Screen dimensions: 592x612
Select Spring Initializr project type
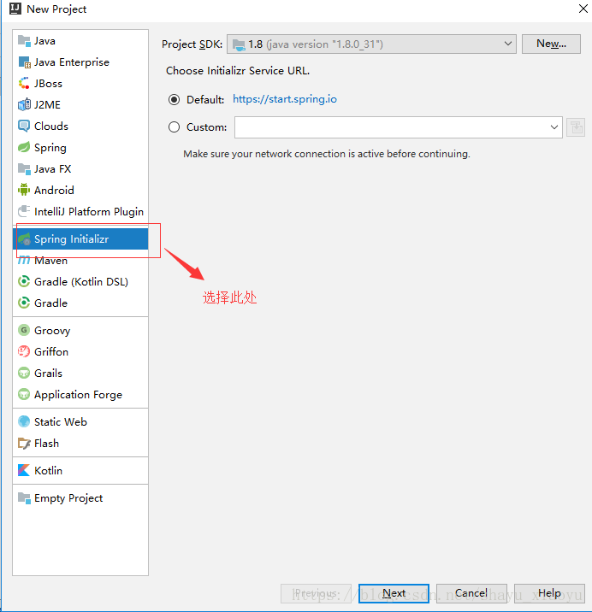point(80,238)
